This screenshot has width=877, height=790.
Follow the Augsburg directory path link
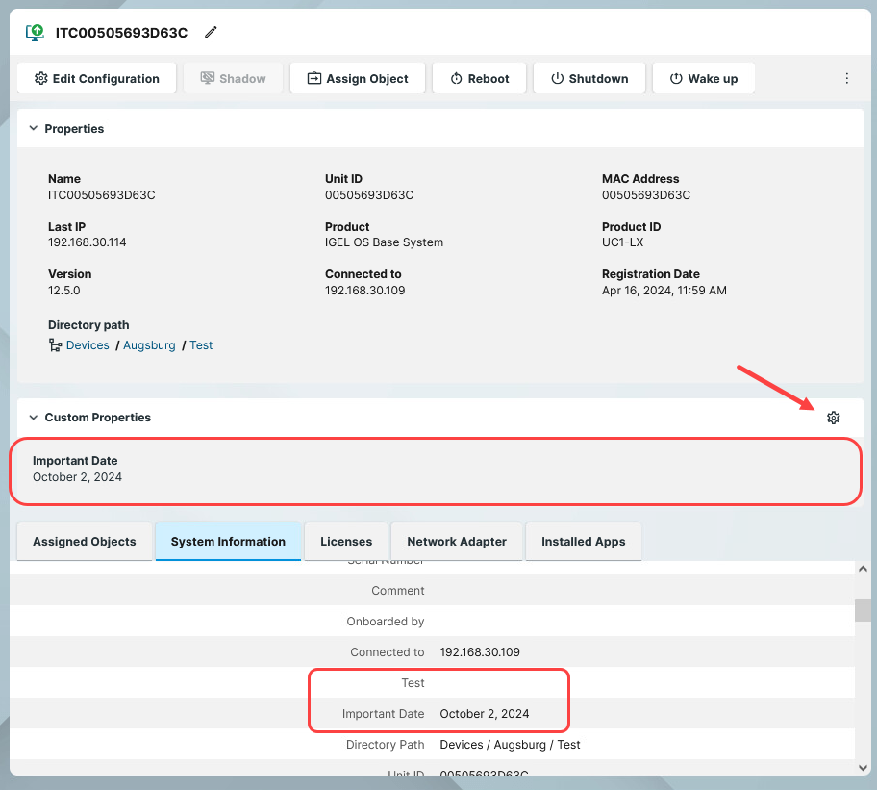[x=149, y=345]
